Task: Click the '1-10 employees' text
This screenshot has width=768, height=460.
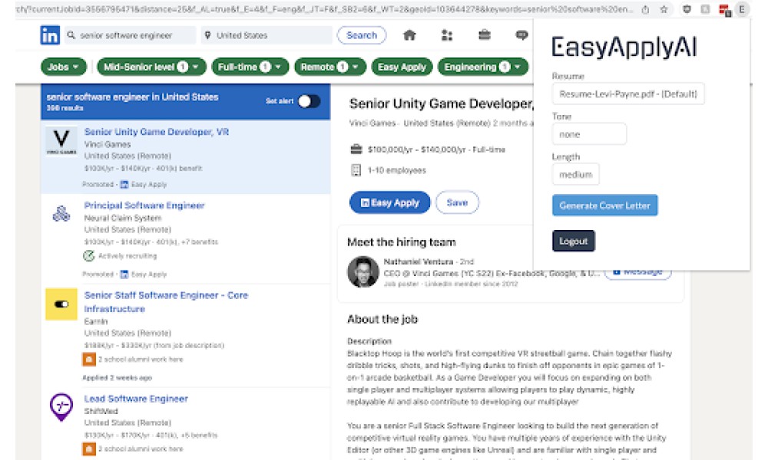Action: (x=397, y=170)
